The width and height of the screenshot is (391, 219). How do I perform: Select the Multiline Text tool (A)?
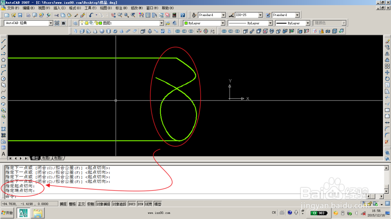coord(4,154)
